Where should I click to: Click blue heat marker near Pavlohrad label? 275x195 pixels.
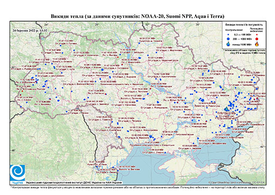(x=202, y=100)
